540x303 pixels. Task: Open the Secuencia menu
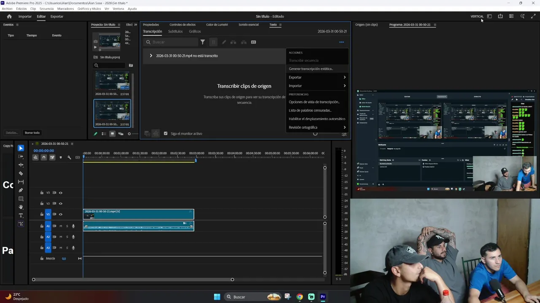pyautogui.click(x=46, y=9)
